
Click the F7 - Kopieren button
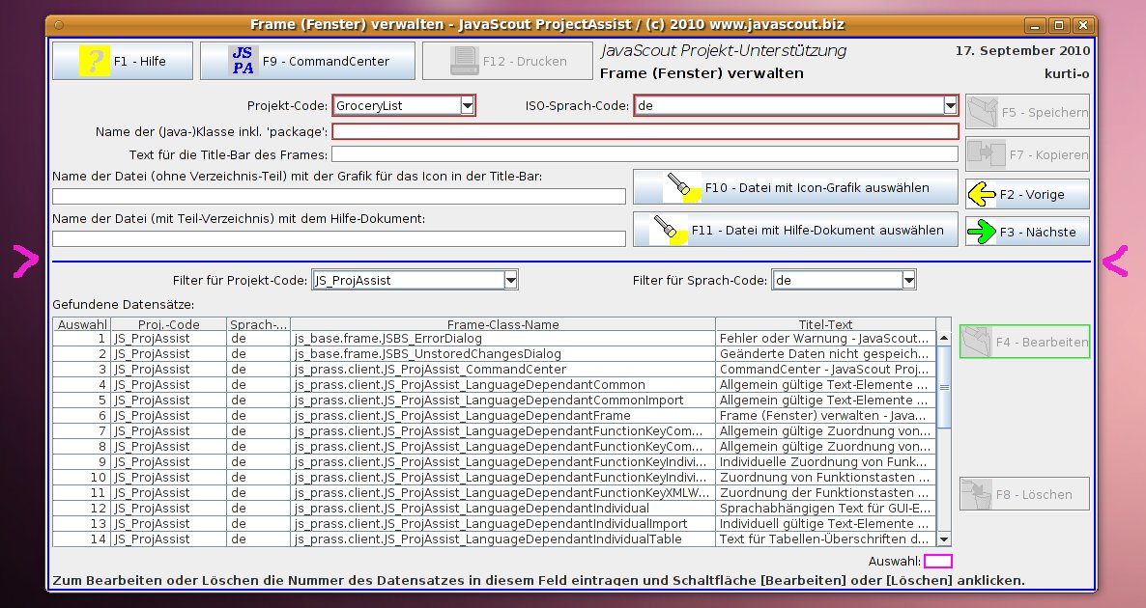[1027, 154]
